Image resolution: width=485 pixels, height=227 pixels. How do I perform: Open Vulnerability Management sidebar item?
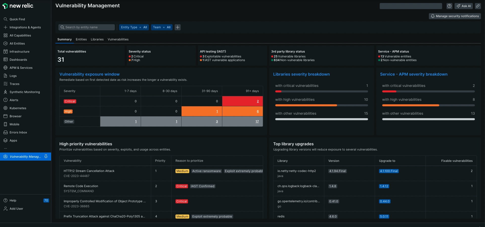point(25,157)
